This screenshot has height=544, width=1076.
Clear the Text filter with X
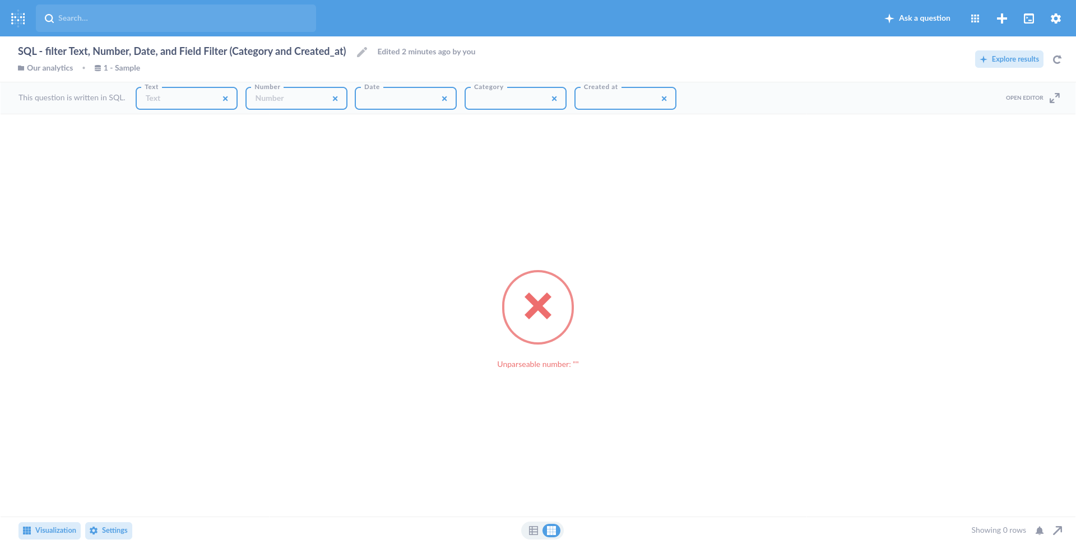225,99
